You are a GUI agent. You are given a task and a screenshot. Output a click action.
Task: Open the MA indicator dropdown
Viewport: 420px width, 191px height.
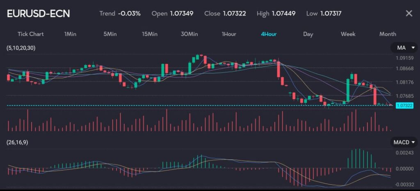[x=404, y=48]
